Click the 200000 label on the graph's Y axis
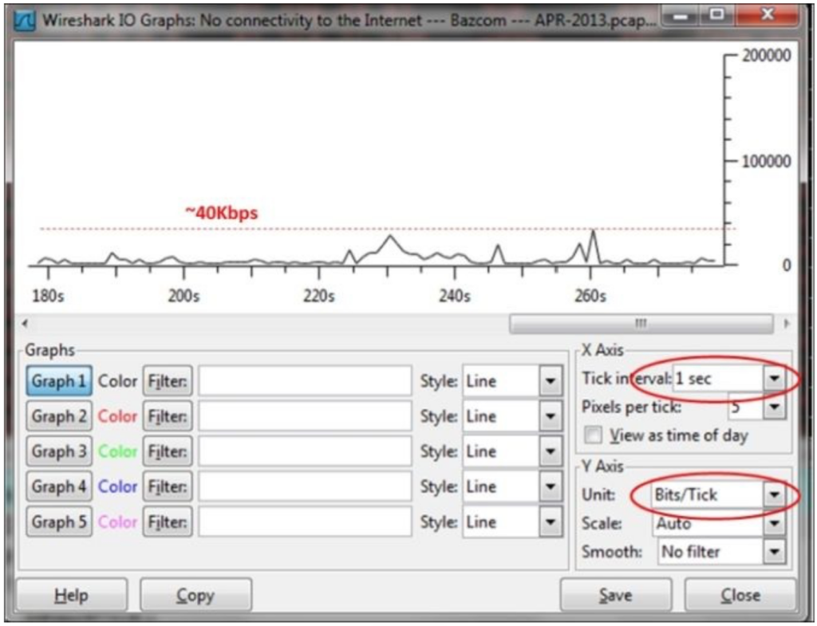The width and height of the screenshot is (817, 626). click(x=767, y=56)
